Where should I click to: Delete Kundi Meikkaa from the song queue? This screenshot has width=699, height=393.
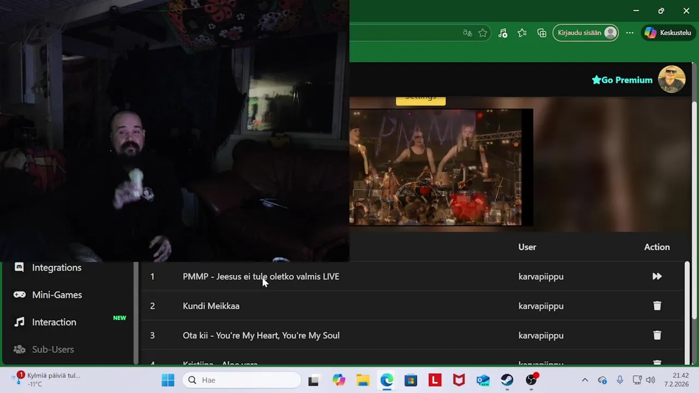[657, 306]
